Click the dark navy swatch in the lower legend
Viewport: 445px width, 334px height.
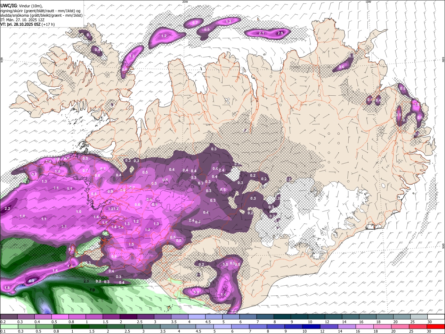click(x=311, y=327)
